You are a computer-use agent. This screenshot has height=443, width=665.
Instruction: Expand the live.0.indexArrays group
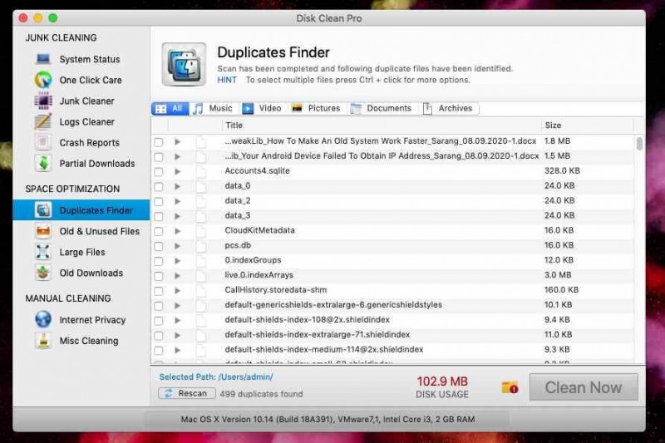coord(178,276)
